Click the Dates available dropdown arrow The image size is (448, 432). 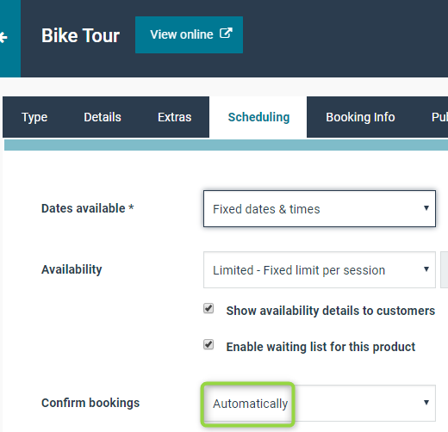[x=426, y=208]
